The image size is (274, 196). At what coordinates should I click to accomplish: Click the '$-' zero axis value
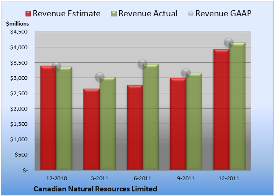pos(25,170)
